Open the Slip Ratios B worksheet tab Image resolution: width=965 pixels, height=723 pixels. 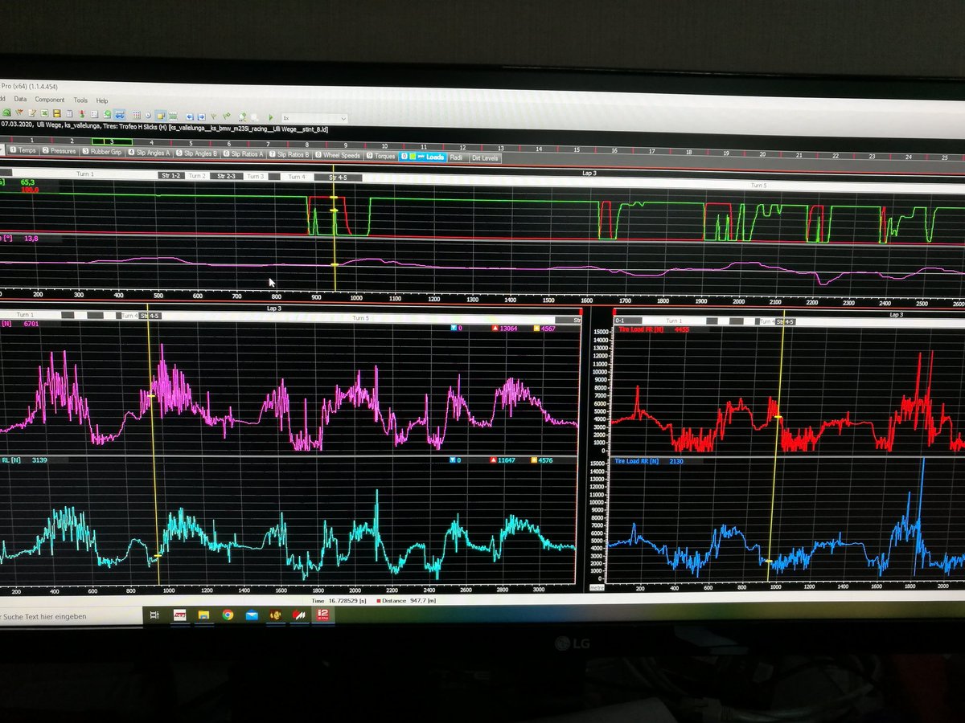[289, 154]
